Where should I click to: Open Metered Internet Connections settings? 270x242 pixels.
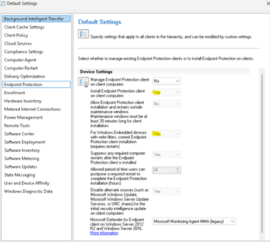pyautogui.click(x=32, y=109)
